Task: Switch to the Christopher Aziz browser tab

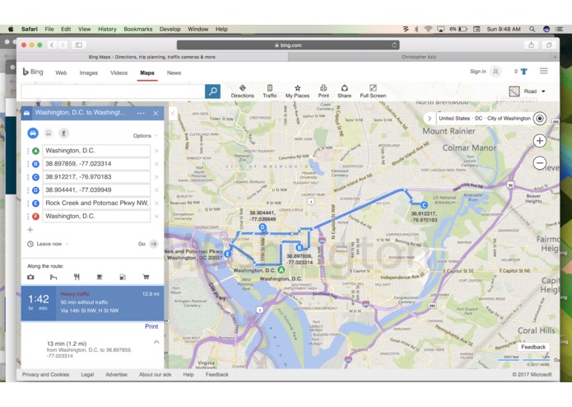Action: 419,57
